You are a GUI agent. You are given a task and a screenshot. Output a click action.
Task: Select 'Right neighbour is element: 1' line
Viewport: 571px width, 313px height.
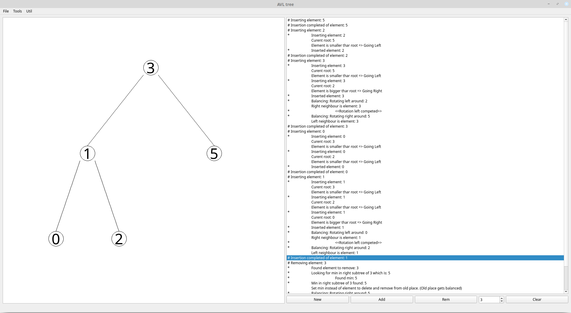coord(425,238)
